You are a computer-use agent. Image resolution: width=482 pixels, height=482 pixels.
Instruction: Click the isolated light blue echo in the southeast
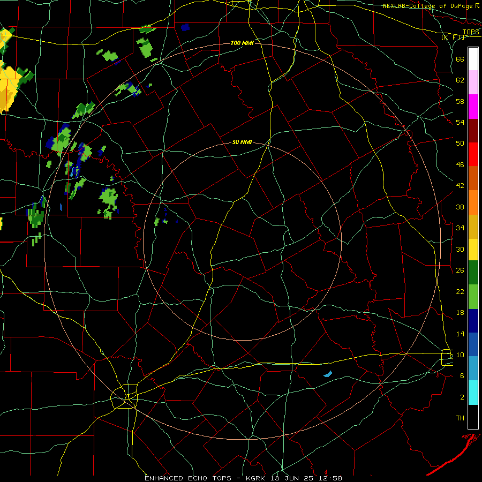point(328,374)
